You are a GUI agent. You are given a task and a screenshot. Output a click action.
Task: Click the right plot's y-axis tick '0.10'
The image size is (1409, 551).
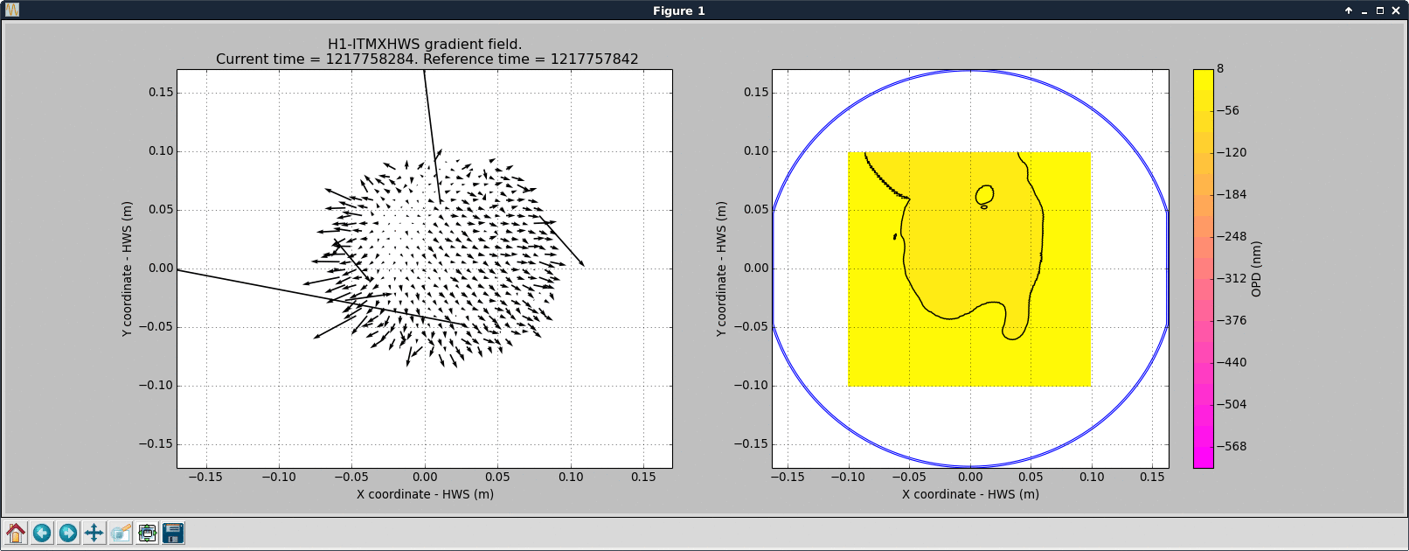click(756, 150)
